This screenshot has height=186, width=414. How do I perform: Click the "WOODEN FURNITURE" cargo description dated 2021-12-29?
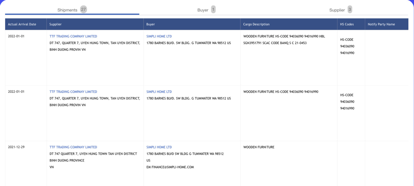(x=259, y=147)
